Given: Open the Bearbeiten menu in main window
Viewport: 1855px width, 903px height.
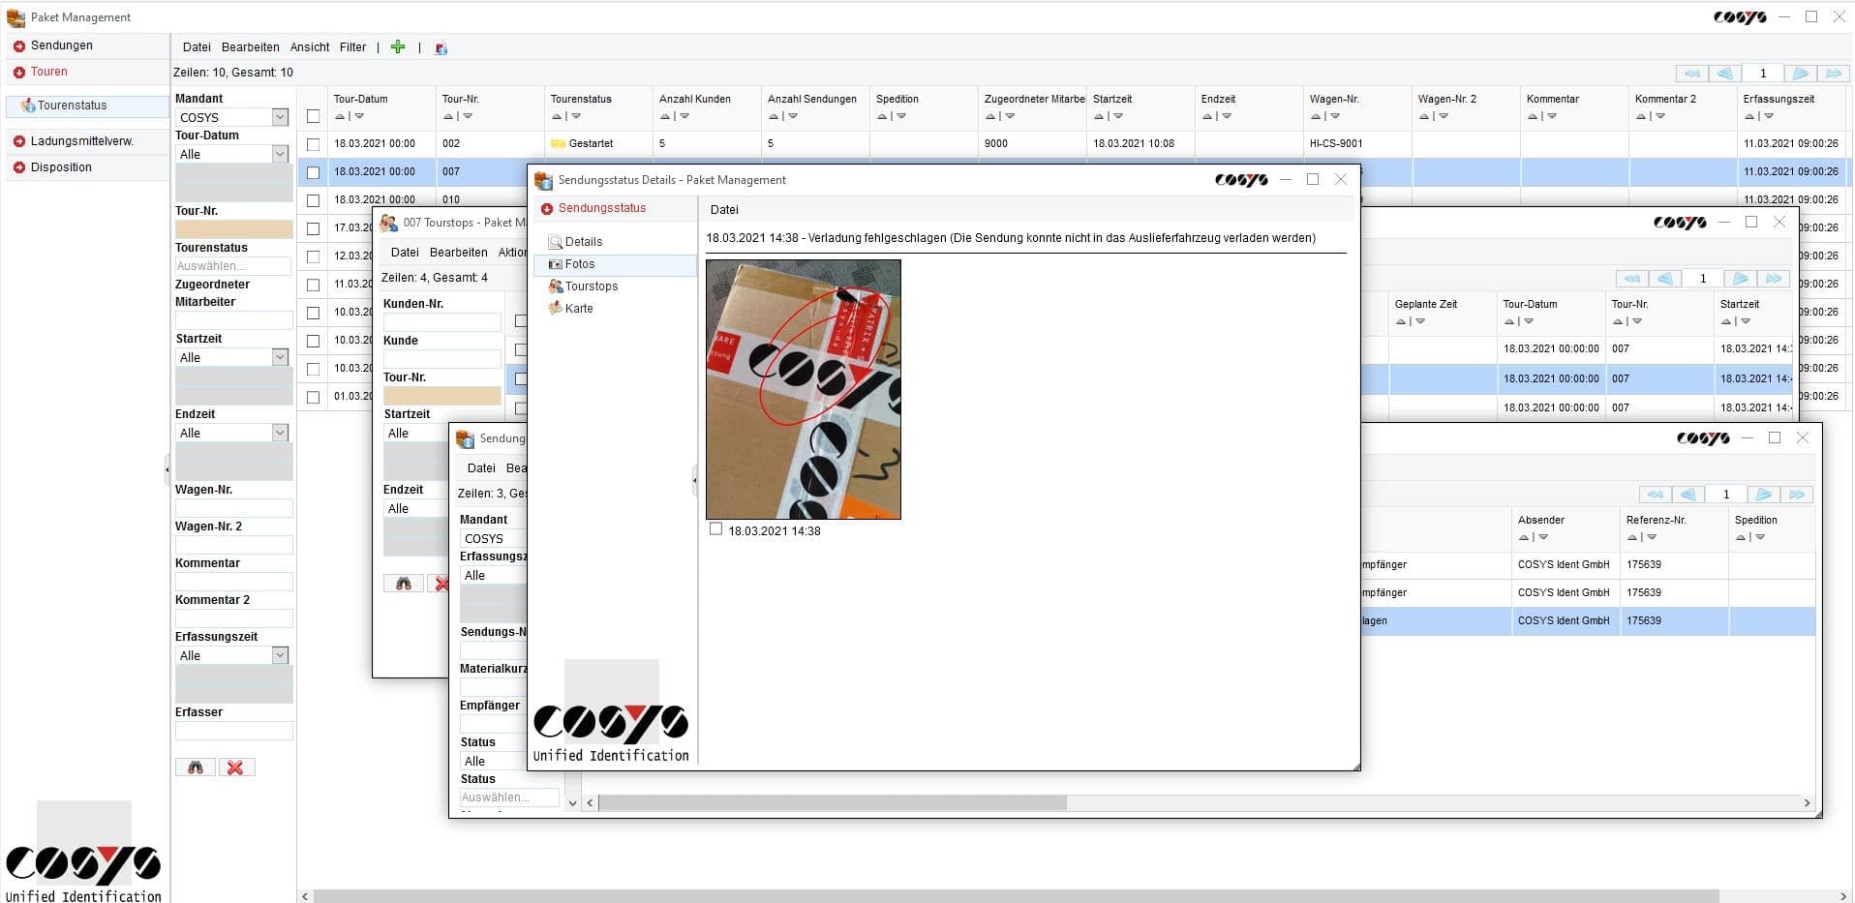Looking at the screenshot, I should coord(250,46).
